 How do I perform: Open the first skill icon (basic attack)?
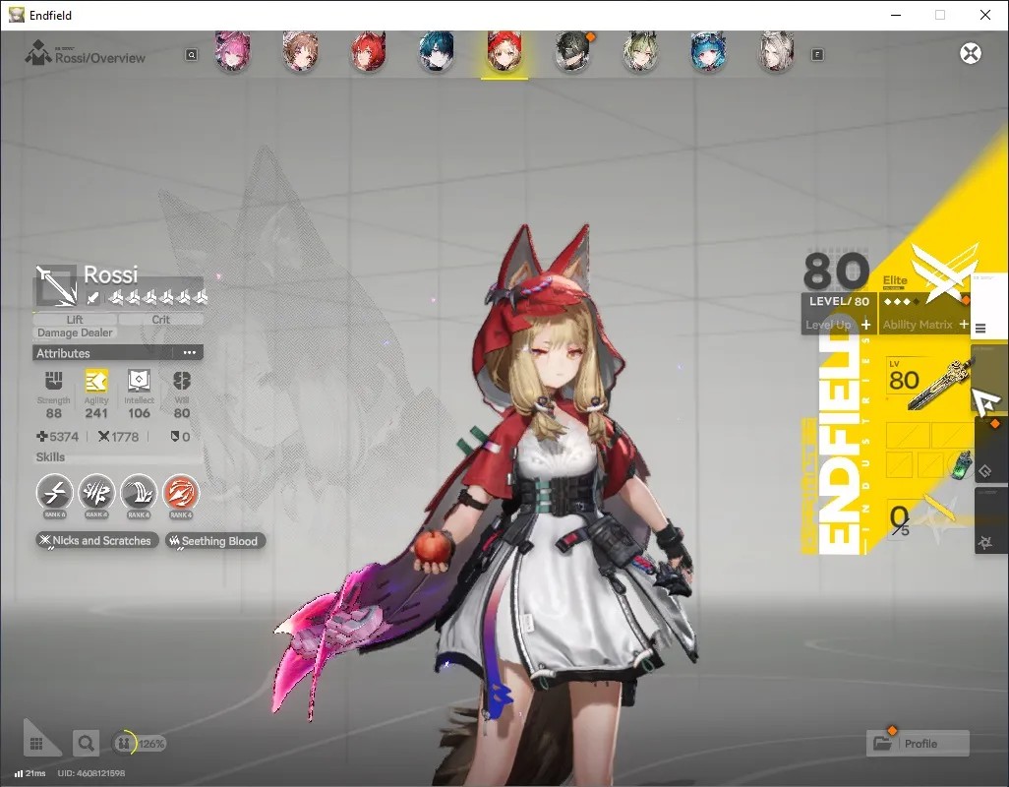pos(55,493)
